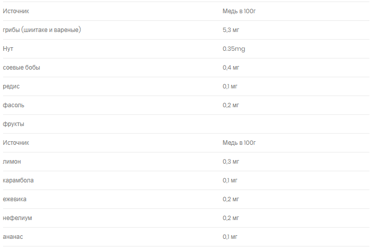Click the second 'Источник' header cell
Image resolution: width=372 pixels, height=249 pixels.
point(16,143)
